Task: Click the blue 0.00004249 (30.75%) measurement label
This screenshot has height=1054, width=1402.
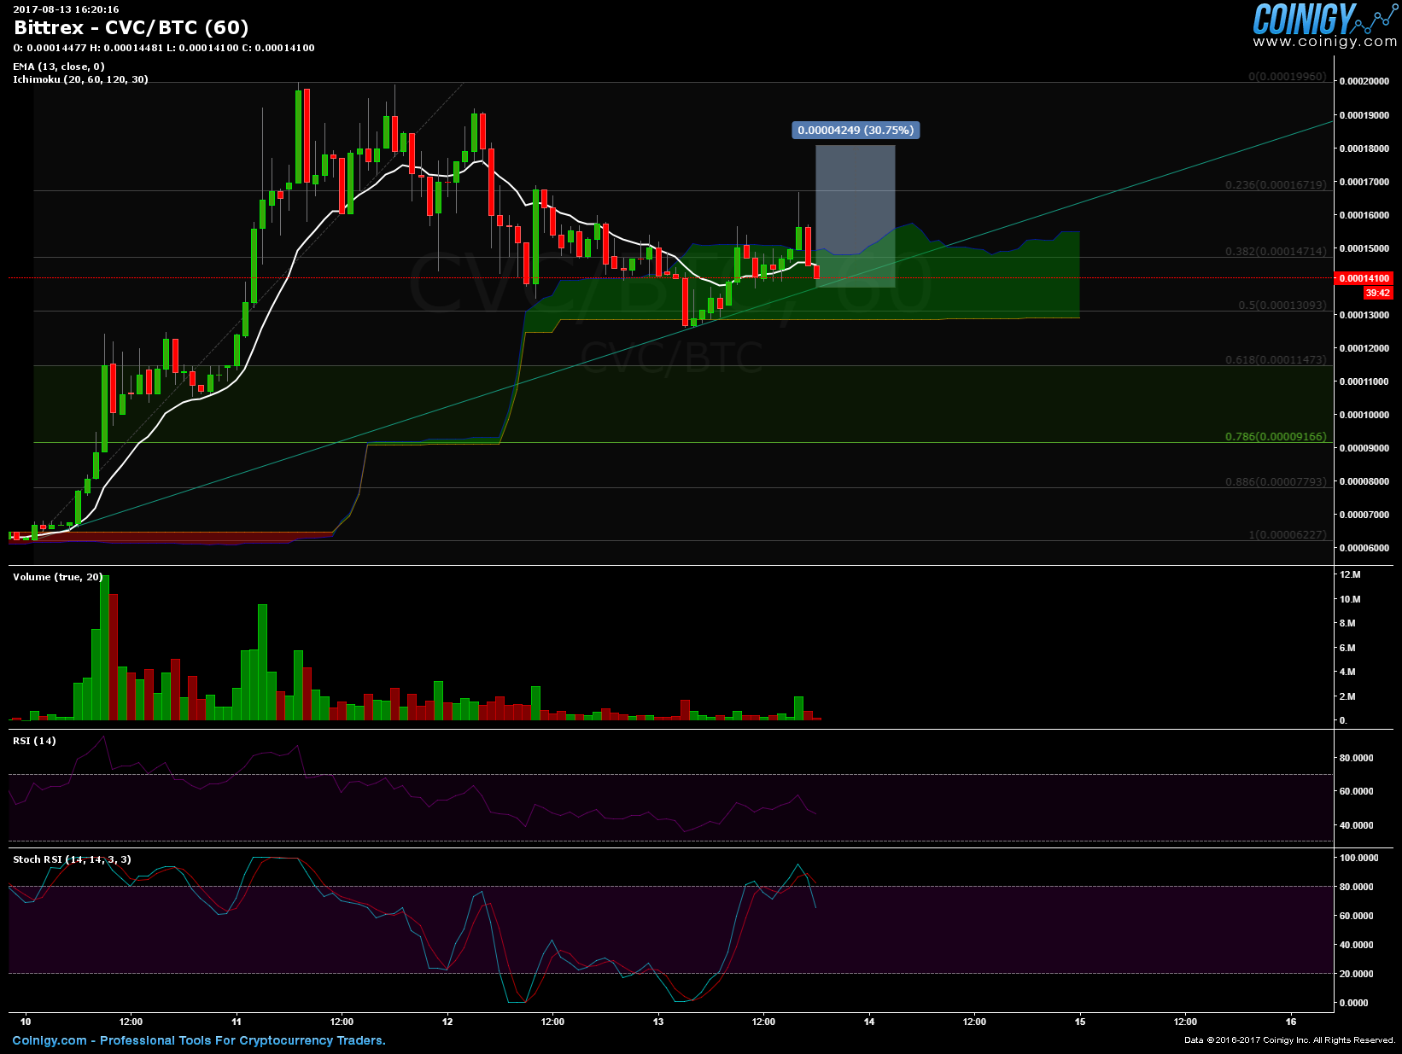Action: tap(856, 131)
